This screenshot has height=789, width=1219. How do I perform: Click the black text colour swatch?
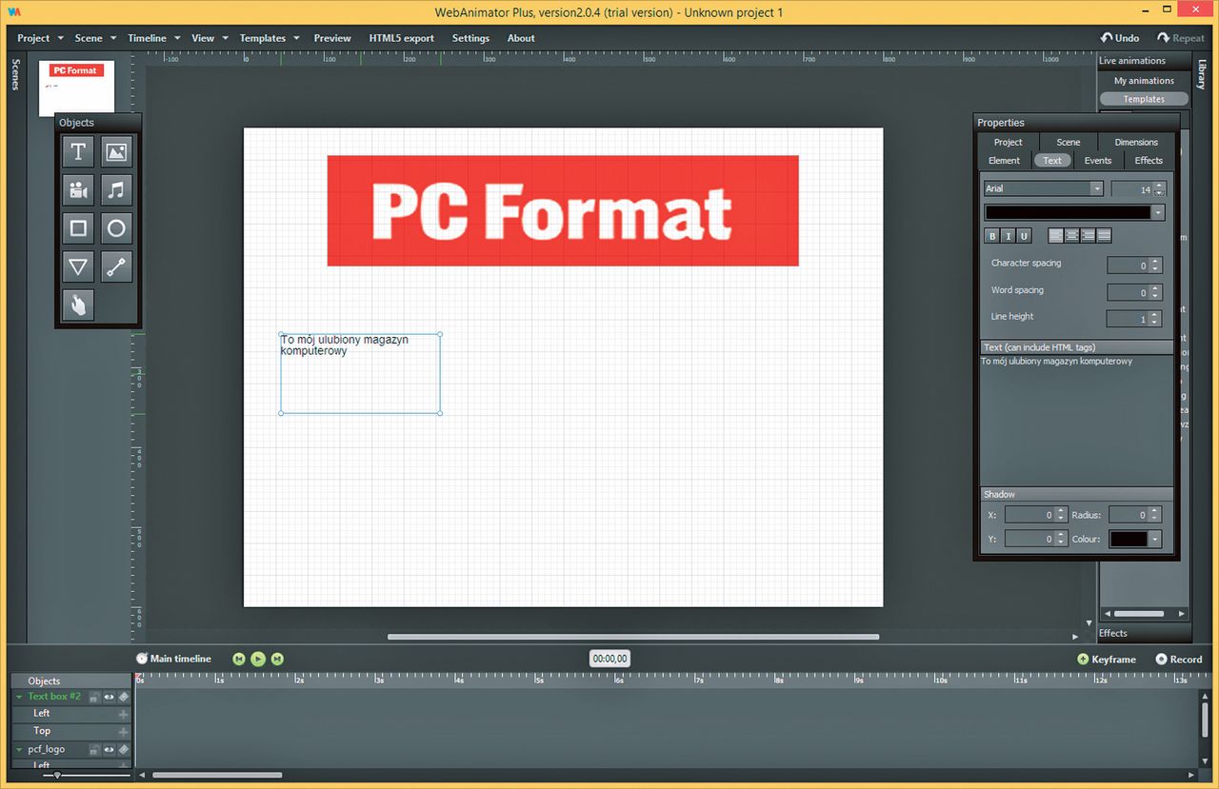point(1068,213)
